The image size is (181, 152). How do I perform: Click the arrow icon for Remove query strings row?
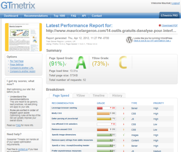pyautogui.click(x=124, y=140)
